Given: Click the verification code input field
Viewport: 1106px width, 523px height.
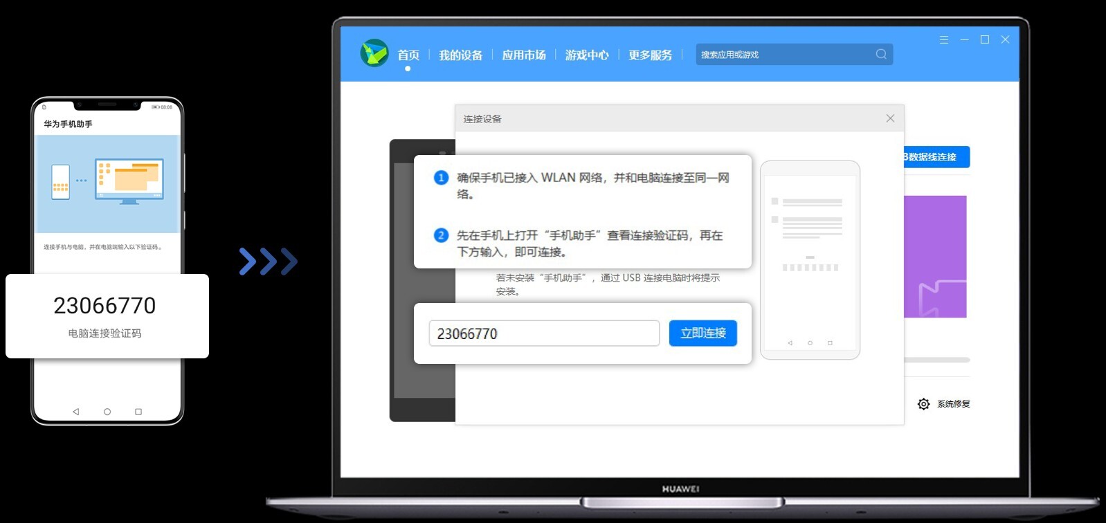Looking at the screenshot, I should coord(544,333).
